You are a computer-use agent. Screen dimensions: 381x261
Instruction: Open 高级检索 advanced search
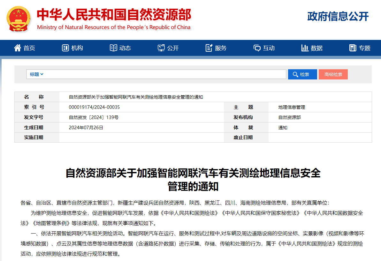(x=333, y=74)
